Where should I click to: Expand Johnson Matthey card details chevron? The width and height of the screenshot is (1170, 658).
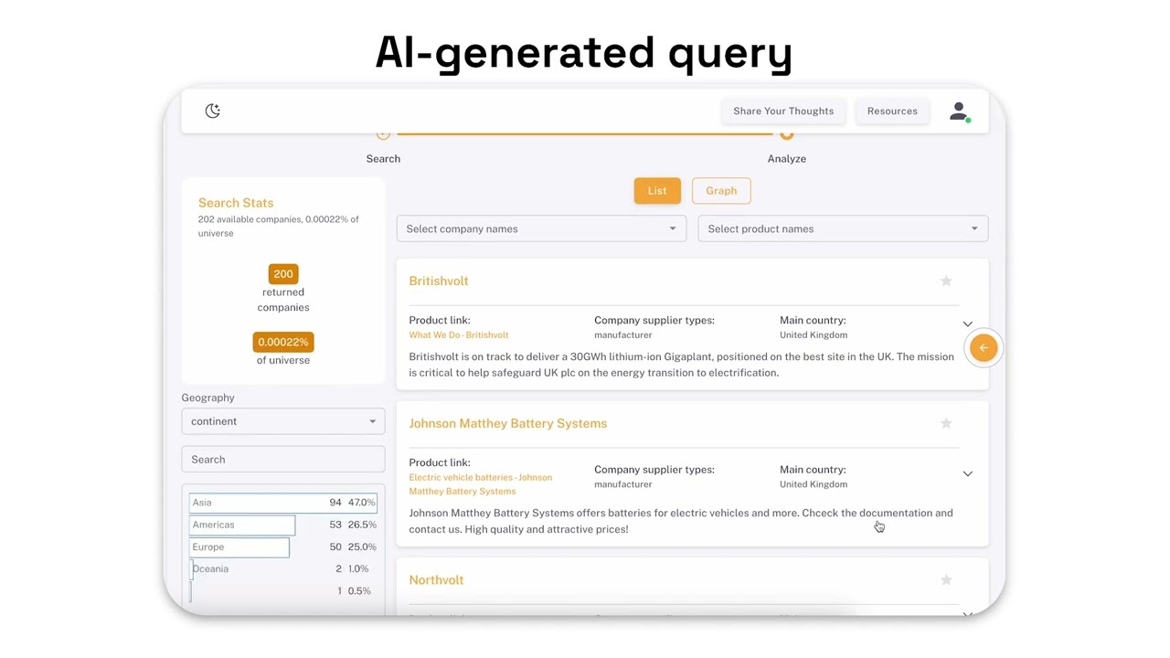coord(967,473)
